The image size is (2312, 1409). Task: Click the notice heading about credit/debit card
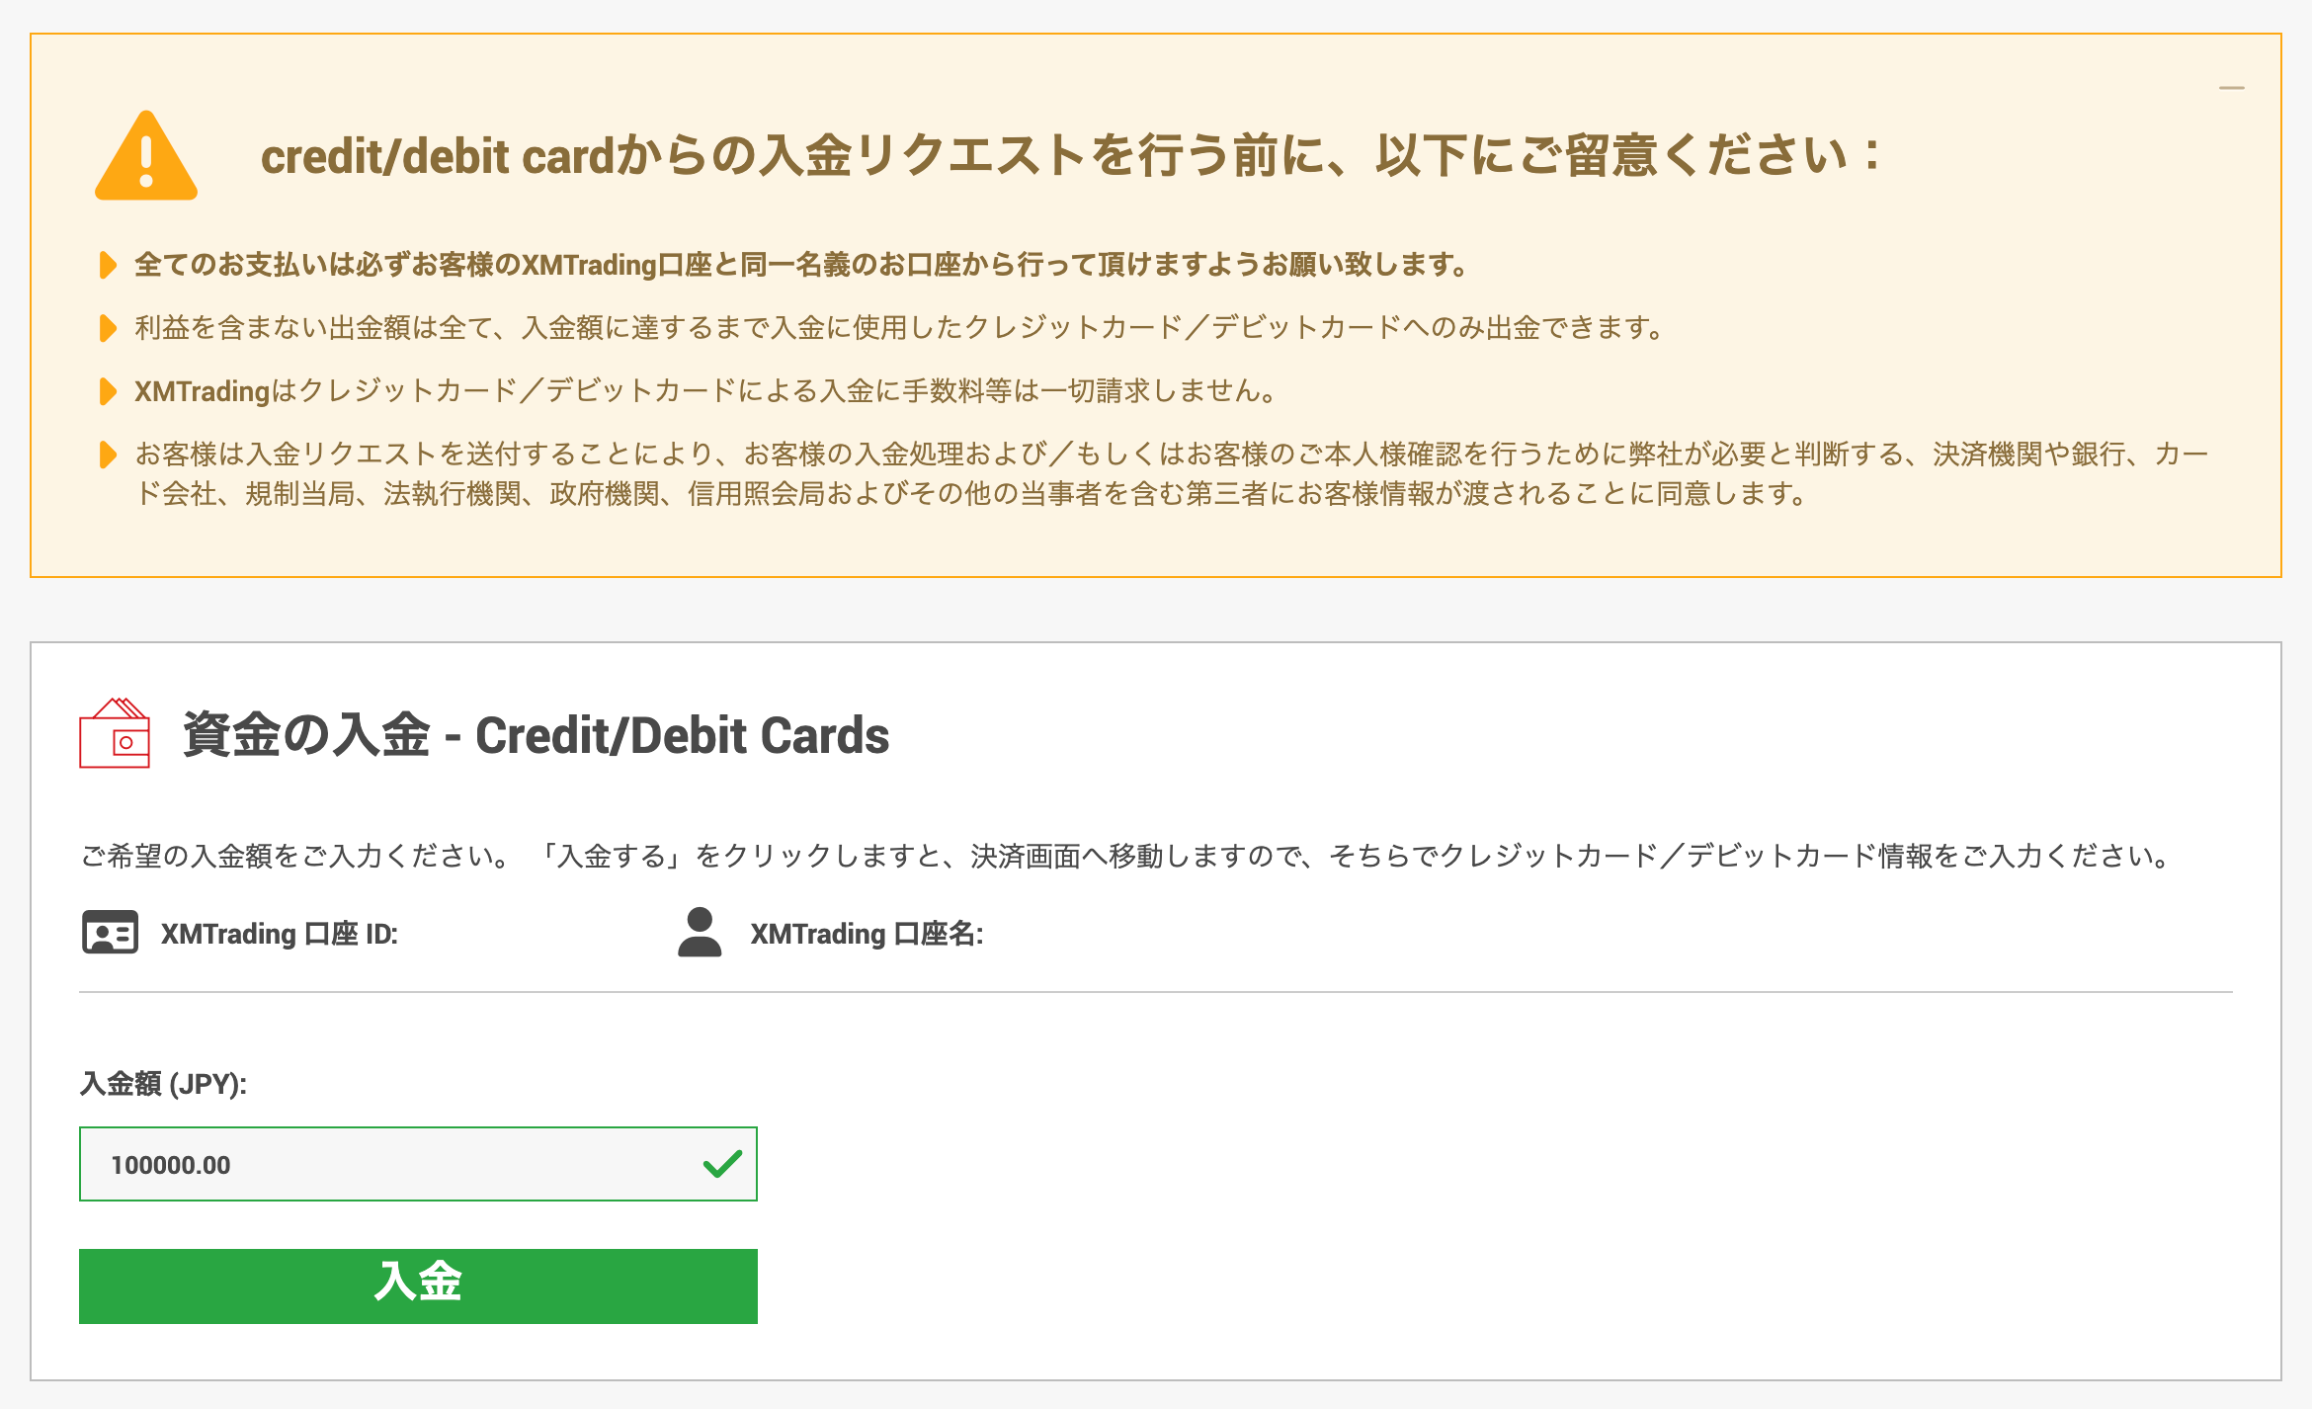pyautogui.click(x=1071, y=156)
